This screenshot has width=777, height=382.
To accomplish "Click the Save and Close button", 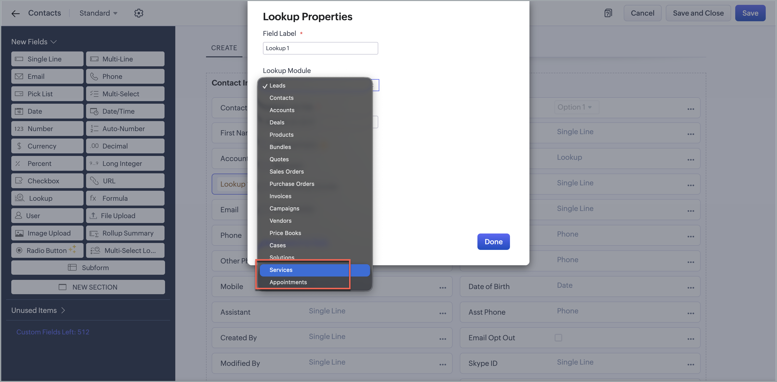I will [x=698, y=13].
